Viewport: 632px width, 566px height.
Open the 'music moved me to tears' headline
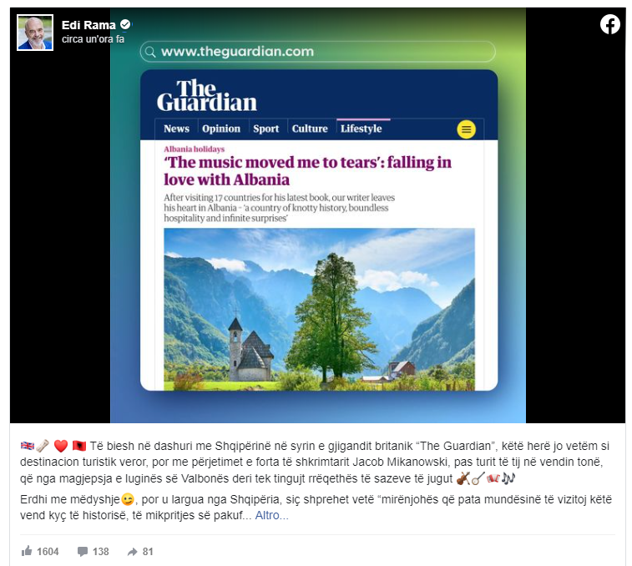point(307,171)
